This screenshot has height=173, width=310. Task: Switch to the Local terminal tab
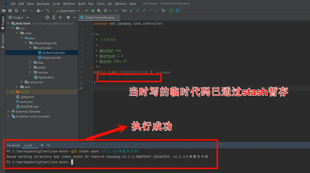click(x=28, y=145)
